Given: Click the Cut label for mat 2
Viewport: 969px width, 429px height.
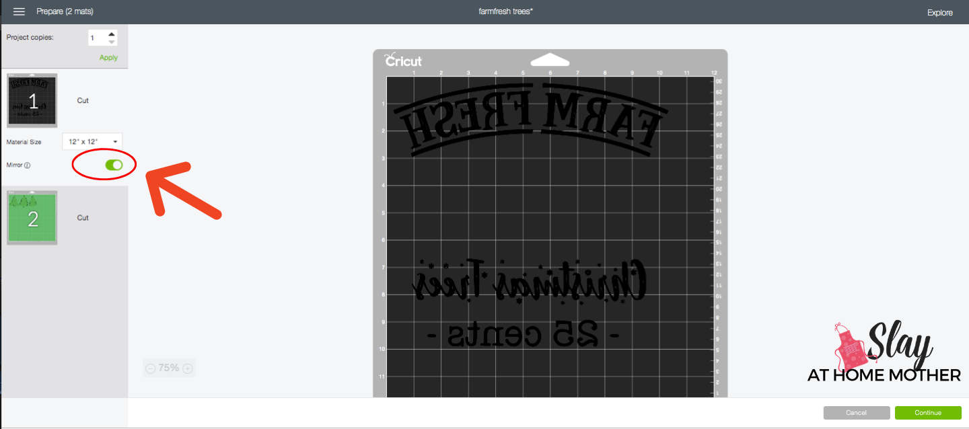Looking at the screenshot, I should 83,218.
